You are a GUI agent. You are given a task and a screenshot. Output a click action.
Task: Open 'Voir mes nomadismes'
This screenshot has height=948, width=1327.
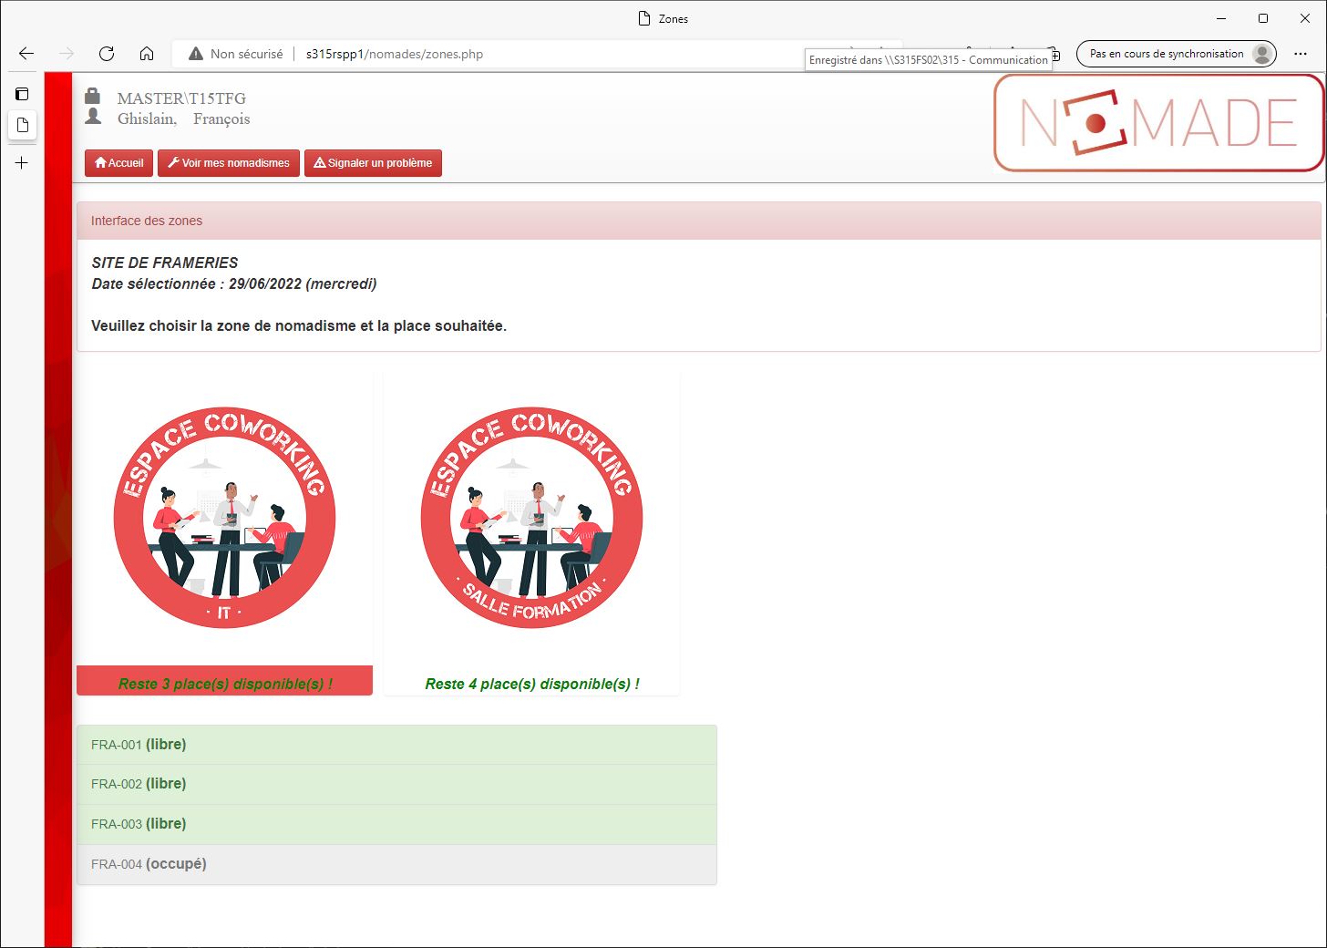pos(229,163)
